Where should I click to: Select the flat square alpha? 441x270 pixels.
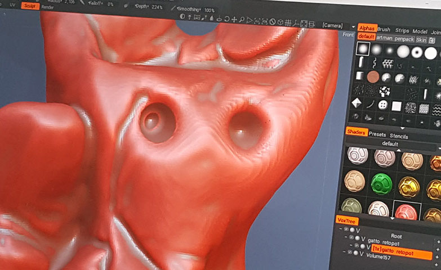click(397, 106)
